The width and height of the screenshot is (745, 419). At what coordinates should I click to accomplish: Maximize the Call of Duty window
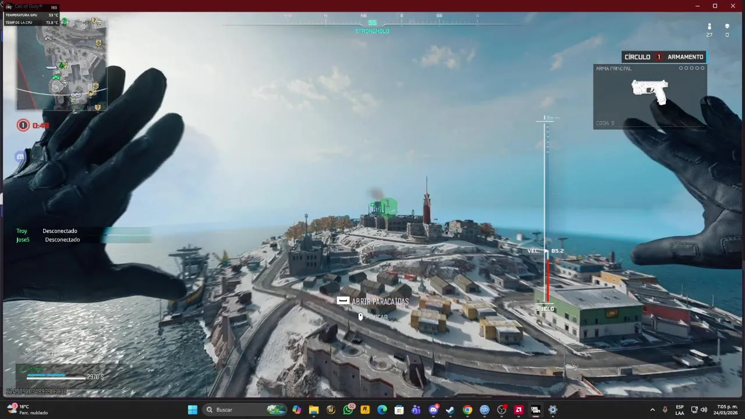coord(715,6)
